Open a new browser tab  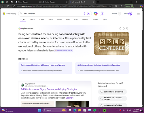98,2
